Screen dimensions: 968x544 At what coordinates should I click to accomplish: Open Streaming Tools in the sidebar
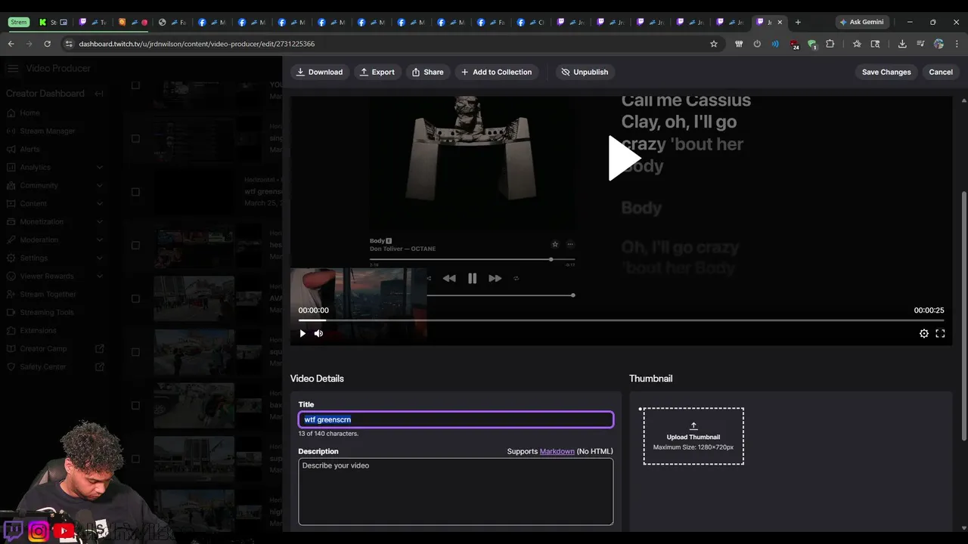(x=47, y=312)
